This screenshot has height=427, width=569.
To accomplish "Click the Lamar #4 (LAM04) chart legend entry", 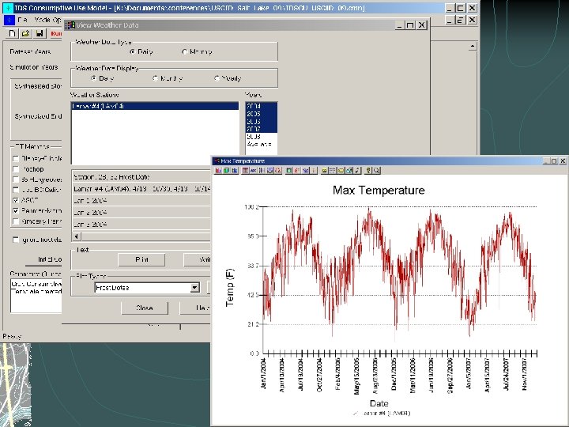I will click(382, 414).
